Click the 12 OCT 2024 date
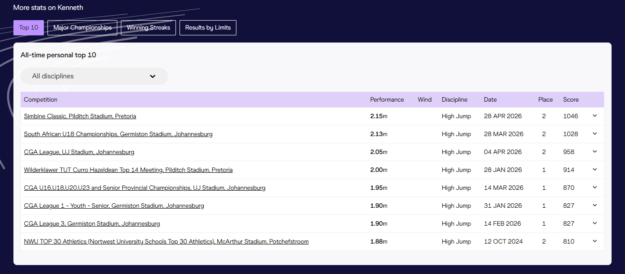This screenshot has width=625, height=274. tap(503, 241)
